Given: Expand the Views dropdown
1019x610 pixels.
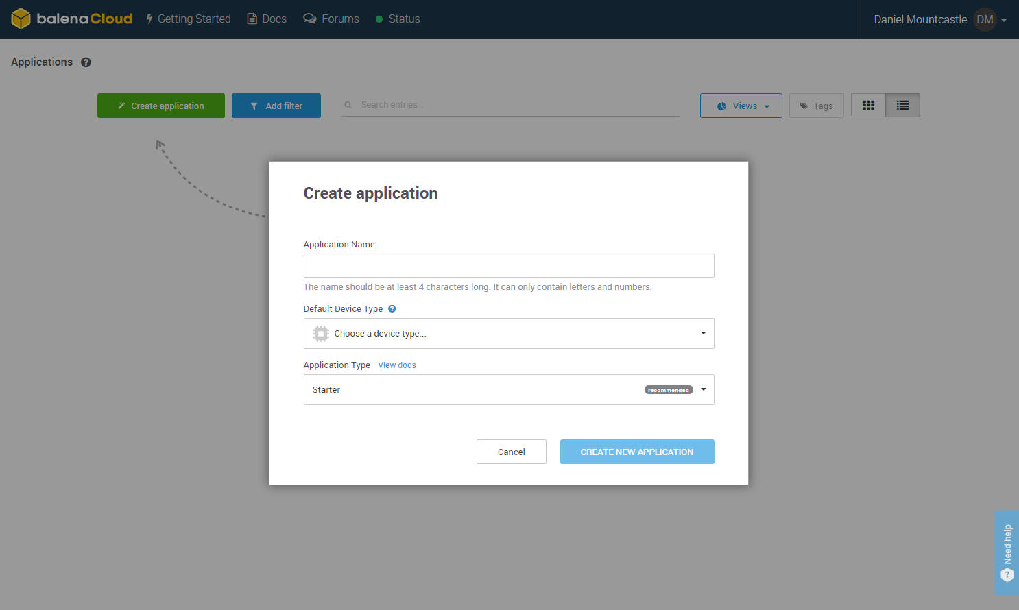Looking at the screenshot, I should tap(741, 106).
